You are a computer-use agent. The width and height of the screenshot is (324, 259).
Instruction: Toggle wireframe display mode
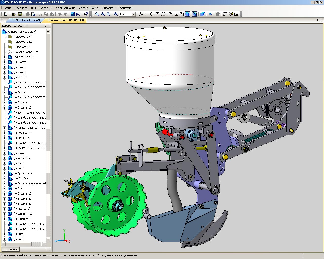tap(170, 14)
